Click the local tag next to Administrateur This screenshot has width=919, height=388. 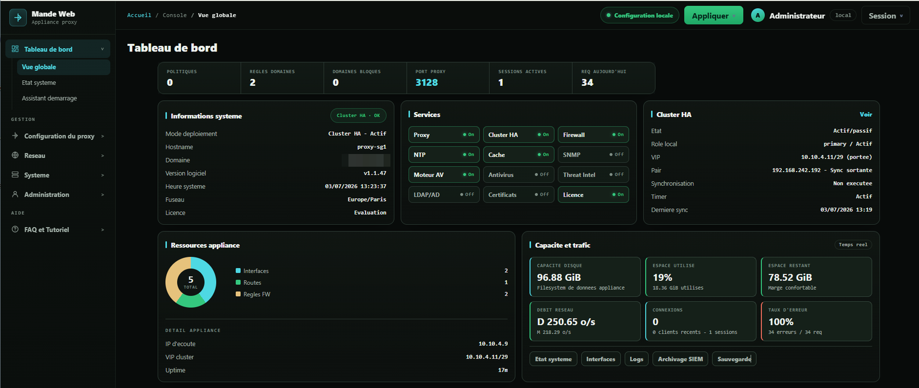[843, 15]
